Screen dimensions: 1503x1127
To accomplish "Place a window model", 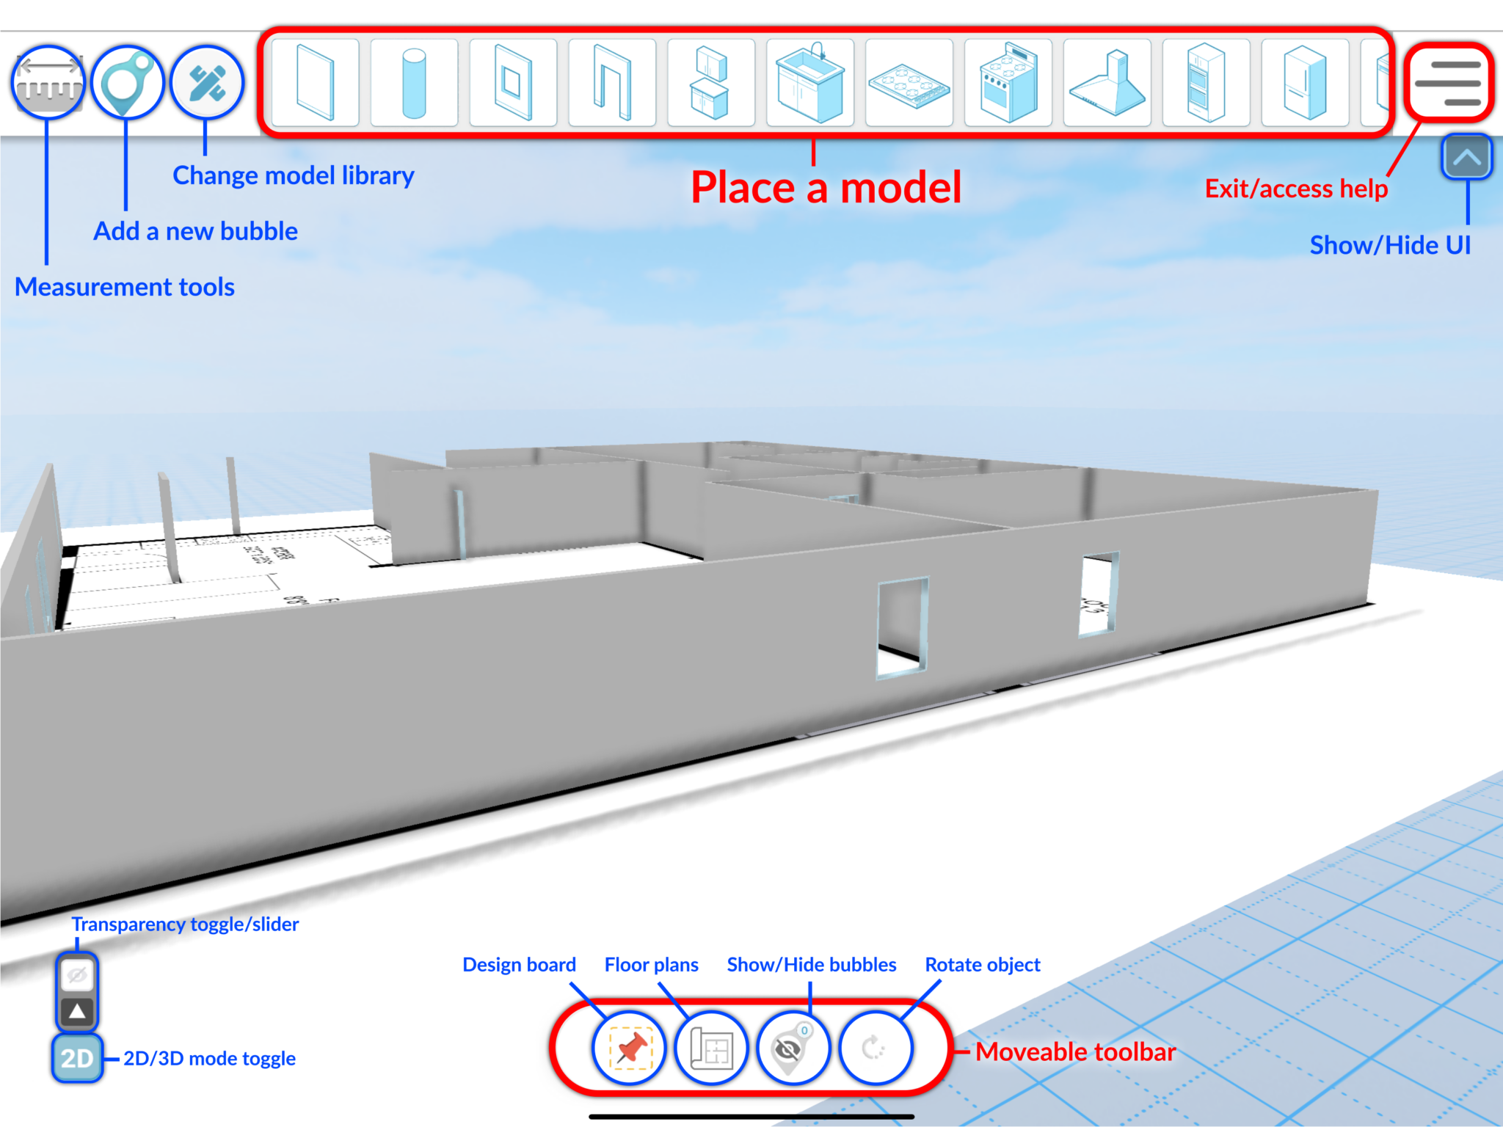I will tap(514, 83).
